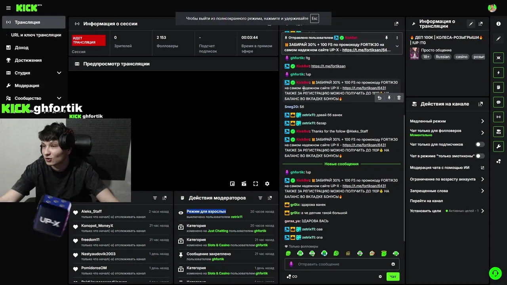Click the Новые сообщения divider label
This screenshot has width=507, height=285.
(341, 164)
